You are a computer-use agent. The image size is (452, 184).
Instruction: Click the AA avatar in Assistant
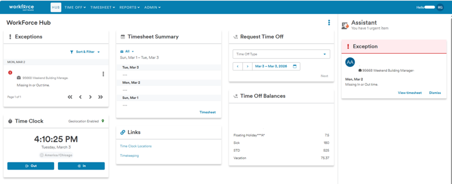[350, 62]
